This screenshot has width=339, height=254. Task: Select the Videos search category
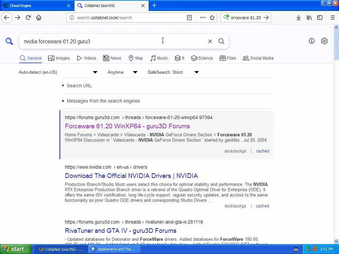pos(86,58)
